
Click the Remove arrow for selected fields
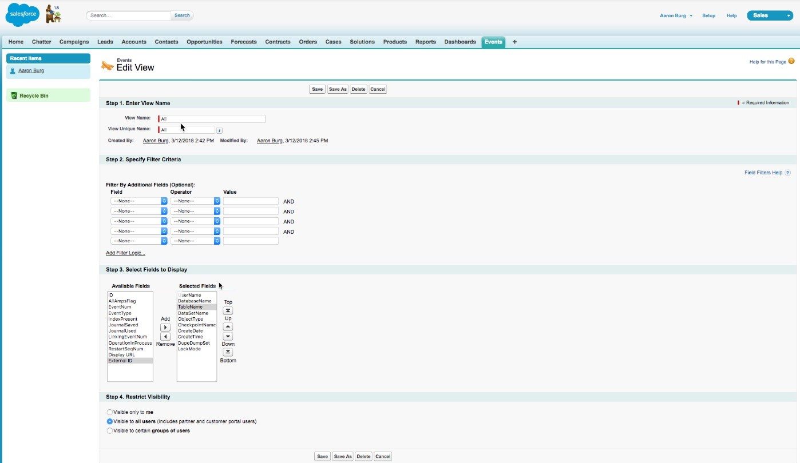point(165,337)
